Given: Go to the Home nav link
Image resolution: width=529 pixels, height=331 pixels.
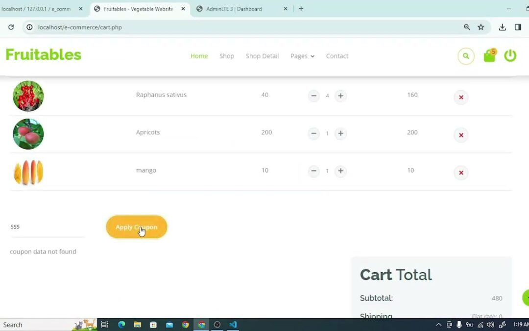Looking at the screenshot, I should (x=199, y=56).
